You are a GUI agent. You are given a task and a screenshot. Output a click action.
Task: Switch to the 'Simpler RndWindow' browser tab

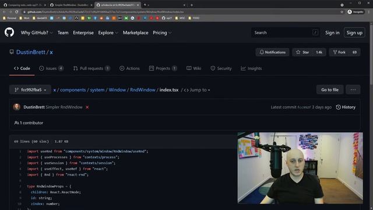tap(71, 5)
